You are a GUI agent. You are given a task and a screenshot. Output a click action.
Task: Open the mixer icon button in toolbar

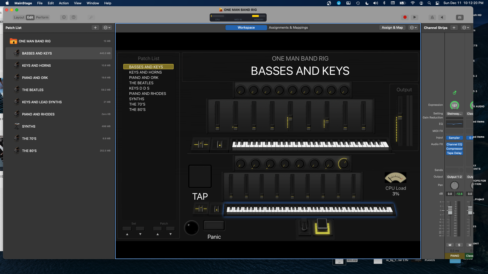(460, 17)
